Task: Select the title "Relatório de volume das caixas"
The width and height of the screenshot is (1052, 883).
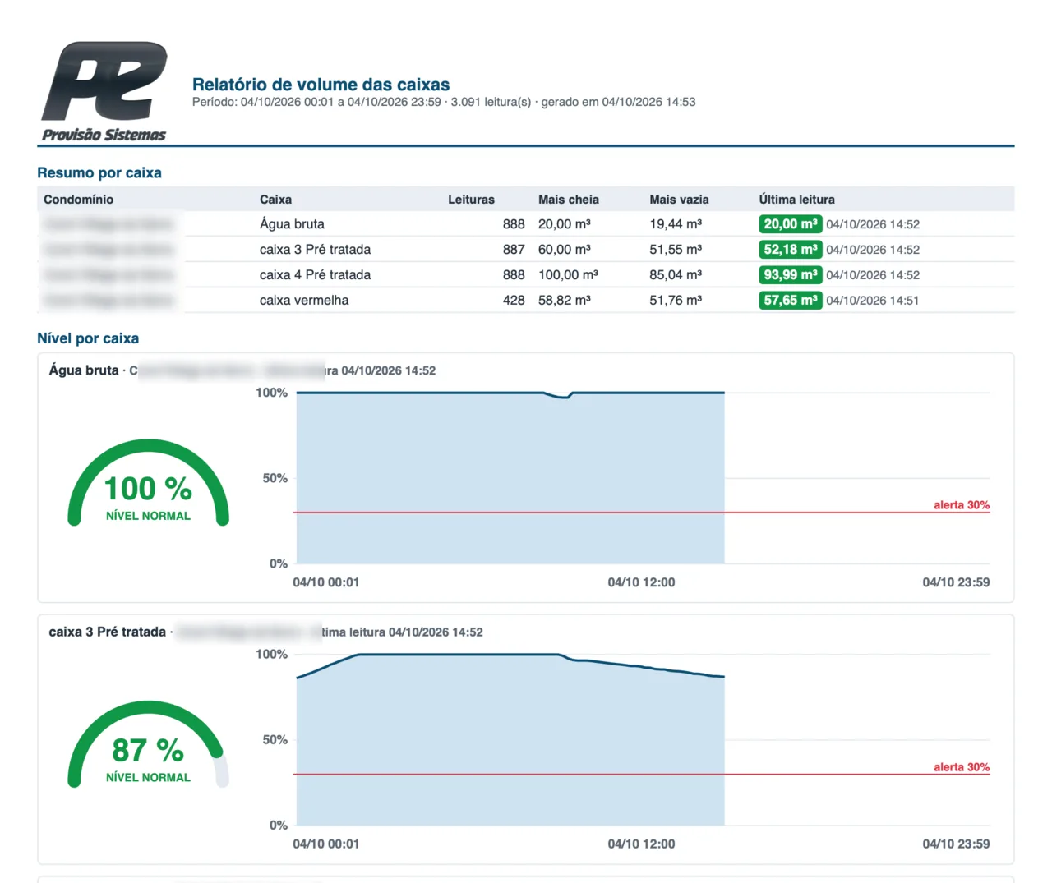Action: pos(321,85)
